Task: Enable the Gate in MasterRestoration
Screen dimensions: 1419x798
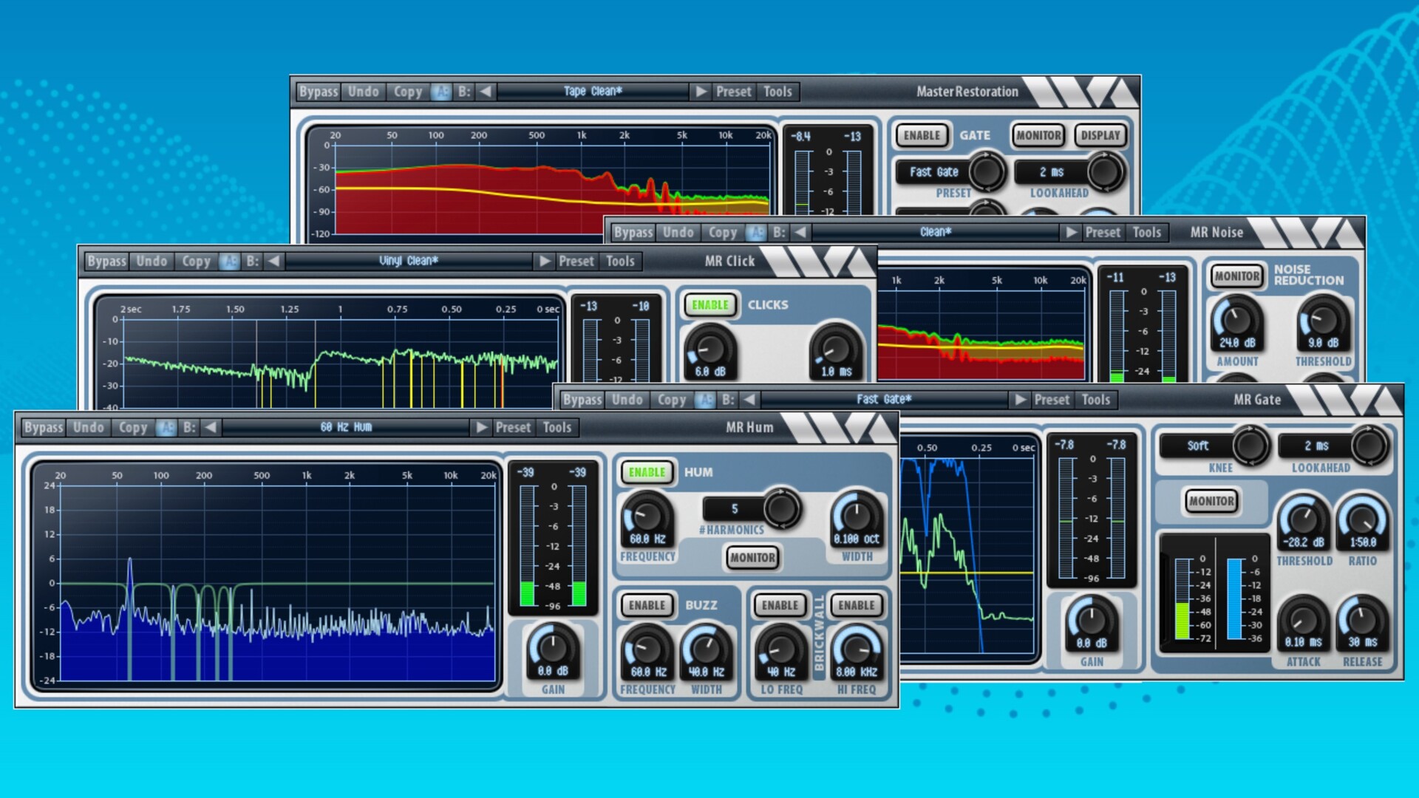Action: click(922, 135)
